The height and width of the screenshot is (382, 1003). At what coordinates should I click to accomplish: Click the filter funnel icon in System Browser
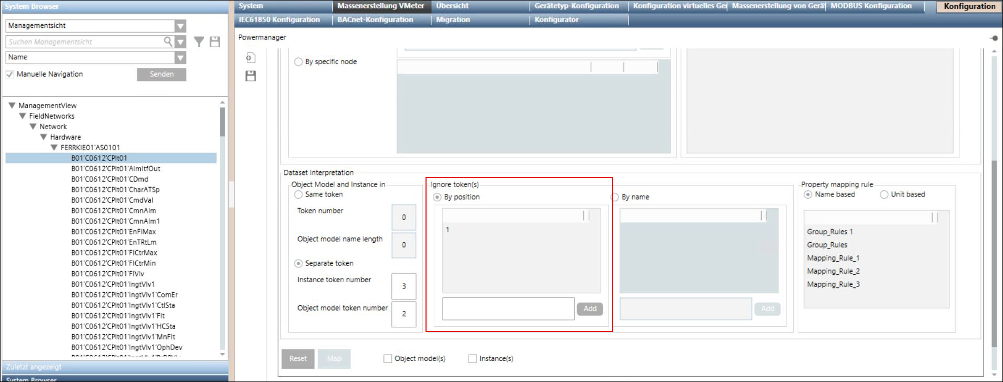[x=199, y=42]
